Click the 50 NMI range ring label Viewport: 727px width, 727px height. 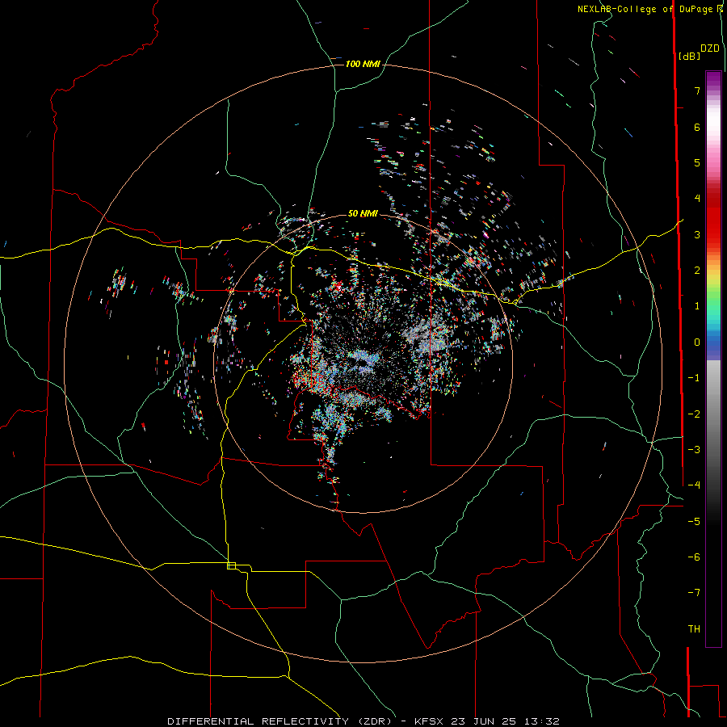tap(363, 214)
